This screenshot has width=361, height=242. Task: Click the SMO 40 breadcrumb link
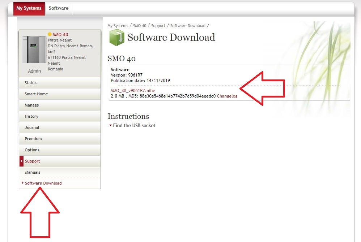coord(140,26)
